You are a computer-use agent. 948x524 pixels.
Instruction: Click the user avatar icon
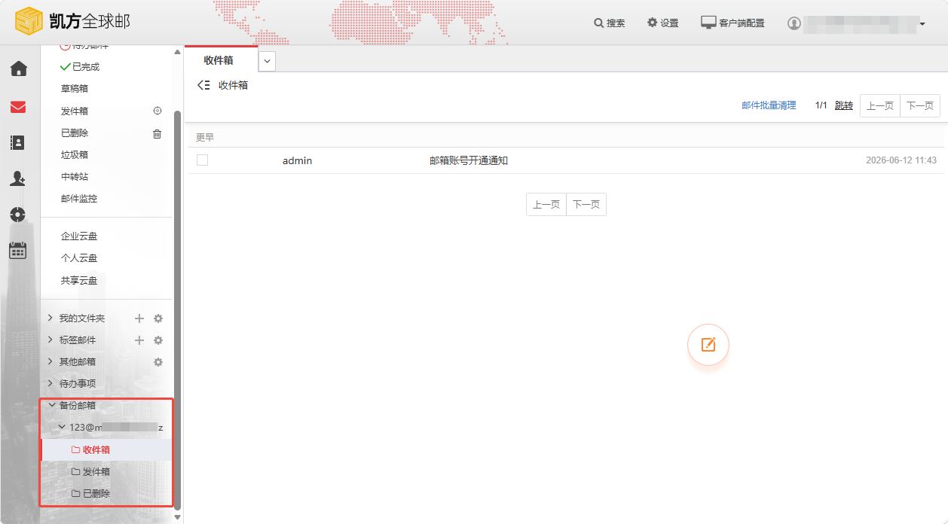point(794,23)
